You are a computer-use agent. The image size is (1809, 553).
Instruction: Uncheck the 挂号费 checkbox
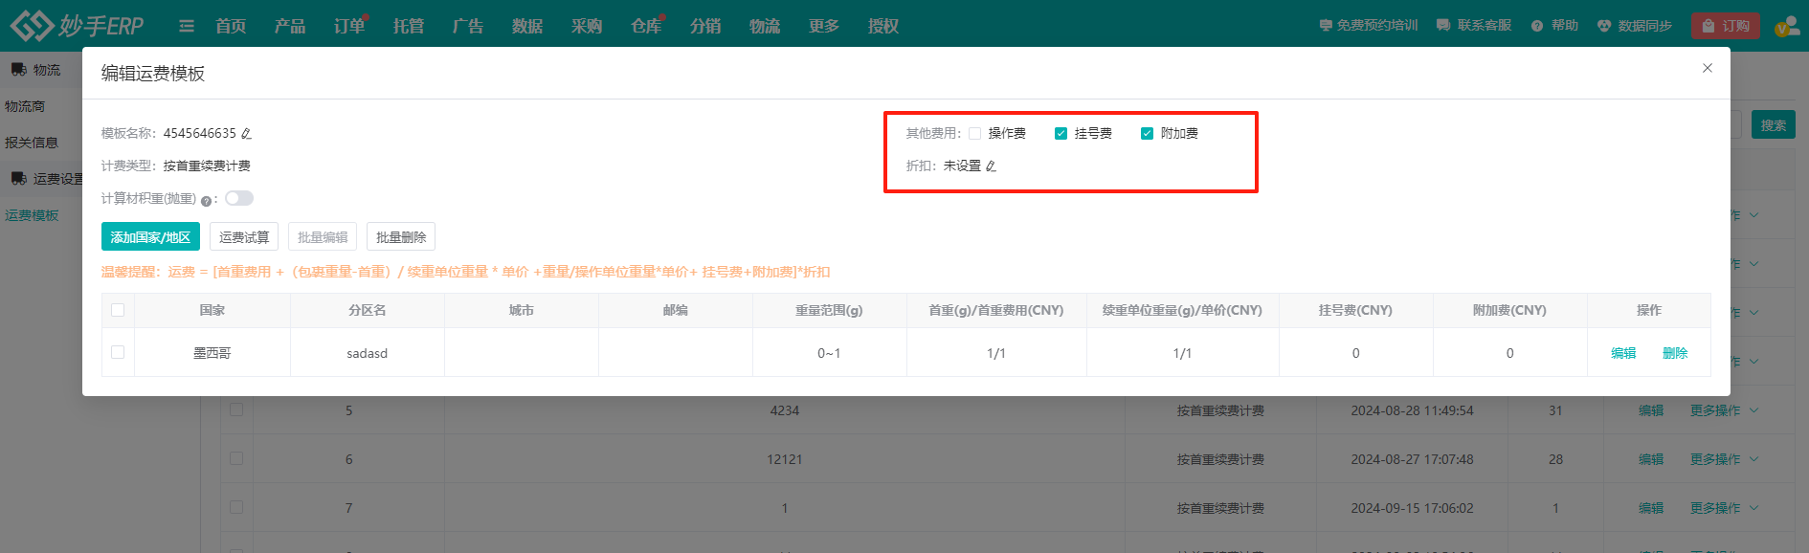tap(1061, 134)
